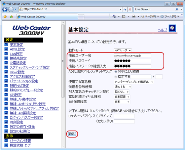Click the page icon in address bar
The height and width of the screenshot is (150, 185).
(x=21, y=9)
